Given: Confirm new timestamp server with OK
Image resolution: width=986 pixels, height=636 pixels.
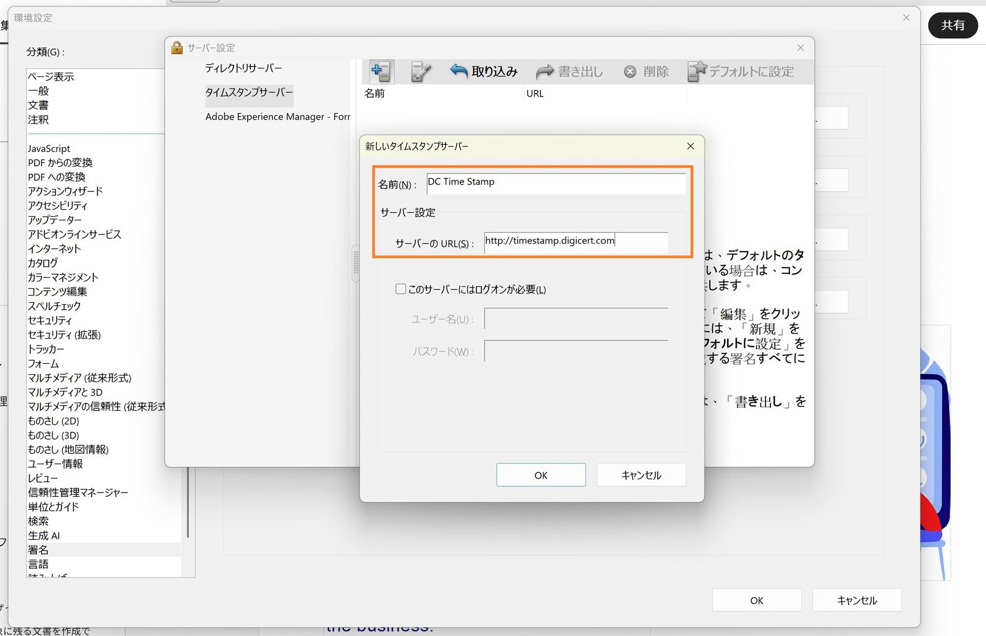Looking at the screenshot, I should [540, 475].
